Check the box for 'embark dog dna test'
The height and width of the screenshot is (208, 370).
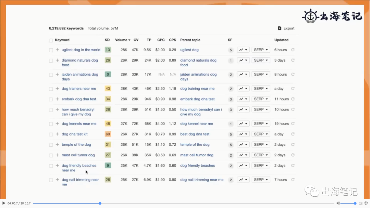tap(51, 99)
